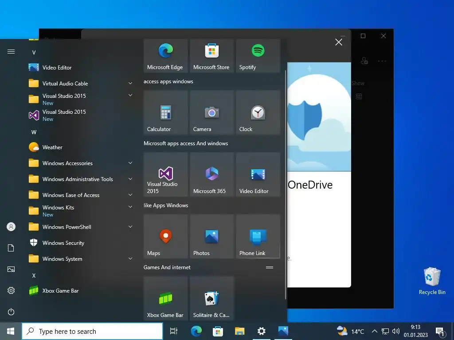The height and width of the screenshot is (340, 454).
Task: Jump to letter W in the app list
Action: pyautogui.click(x=34, y=132)
